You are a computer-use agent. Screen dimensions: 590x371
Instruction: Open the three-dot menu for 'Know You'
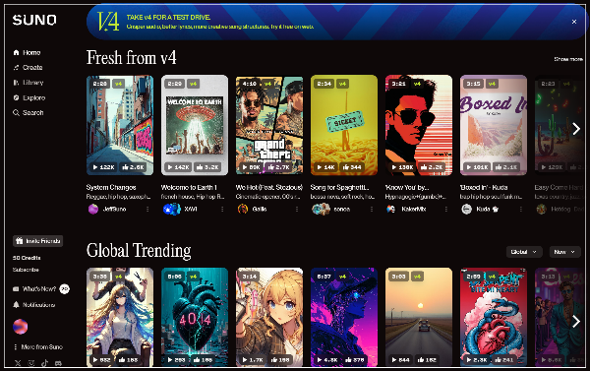446,209
